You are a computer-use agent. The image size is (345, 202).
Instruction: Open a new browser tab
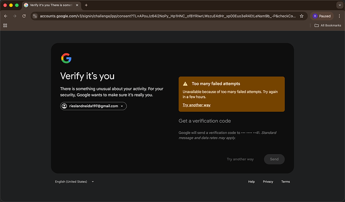click(x=86, y=5)
